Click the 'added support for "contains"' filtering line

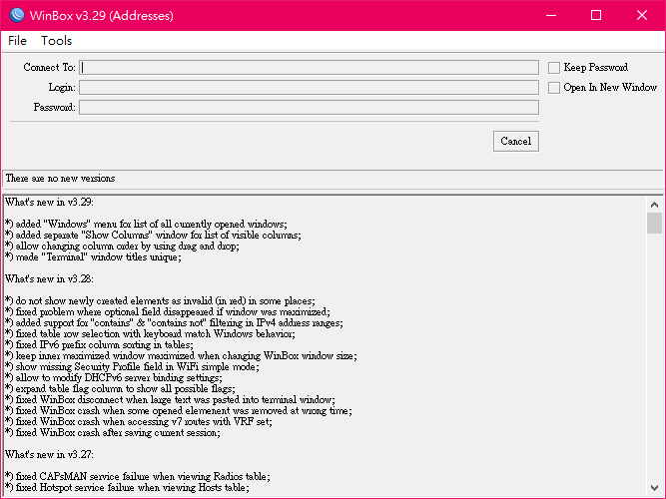(174, 323)
